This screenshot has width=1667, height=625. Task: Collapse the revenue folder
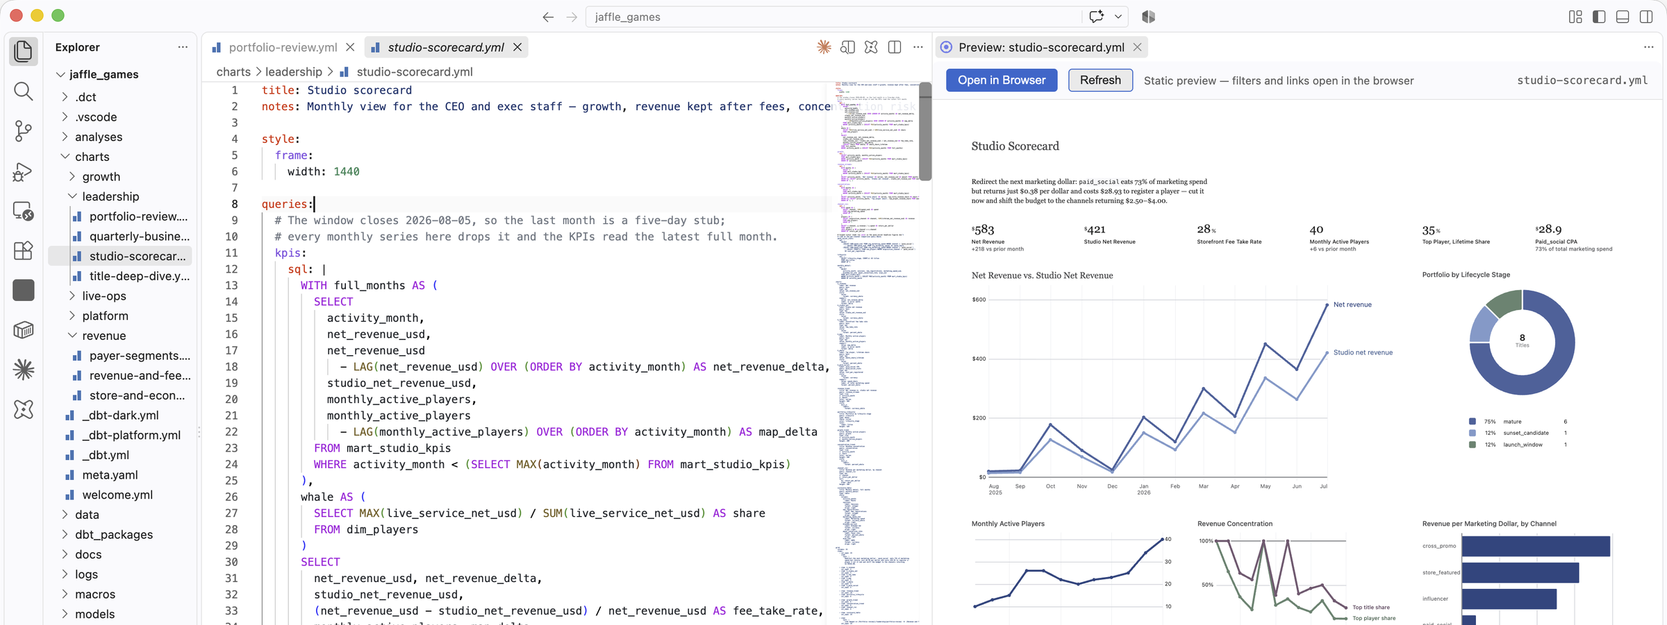click(x=72, y=336)
